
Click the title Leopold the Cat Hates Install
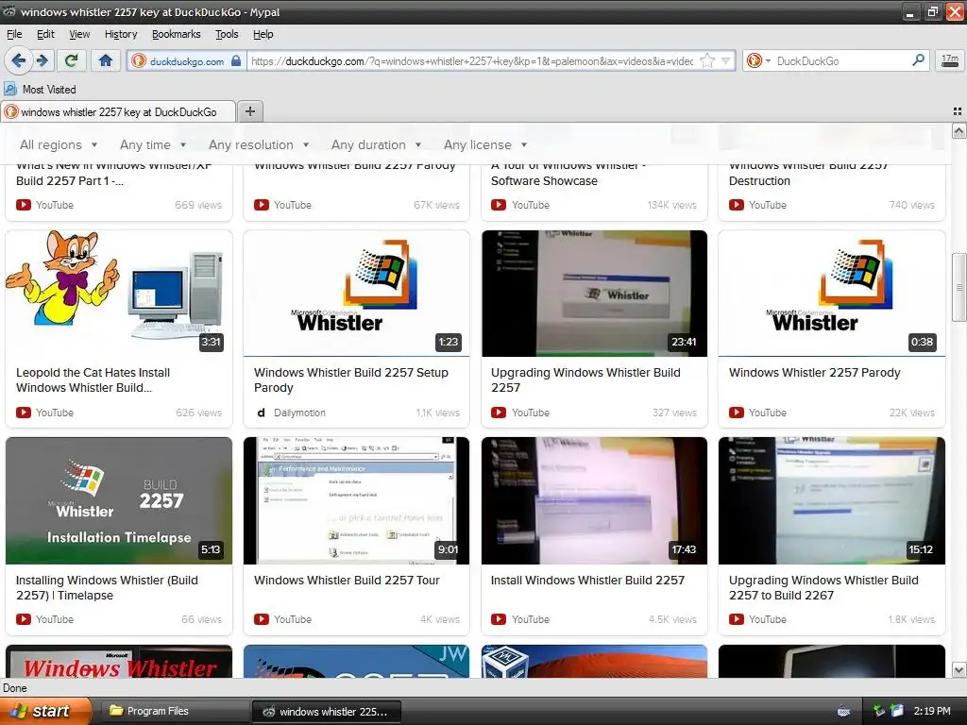pos(93,379)
